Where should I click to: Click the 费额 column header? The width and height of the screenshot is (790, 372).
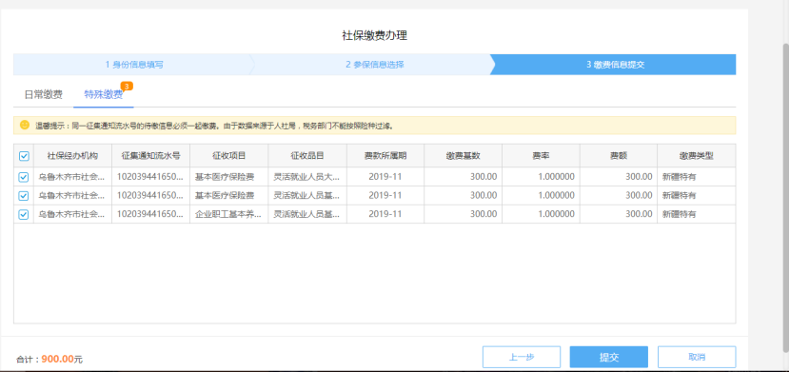pos(618,155)
